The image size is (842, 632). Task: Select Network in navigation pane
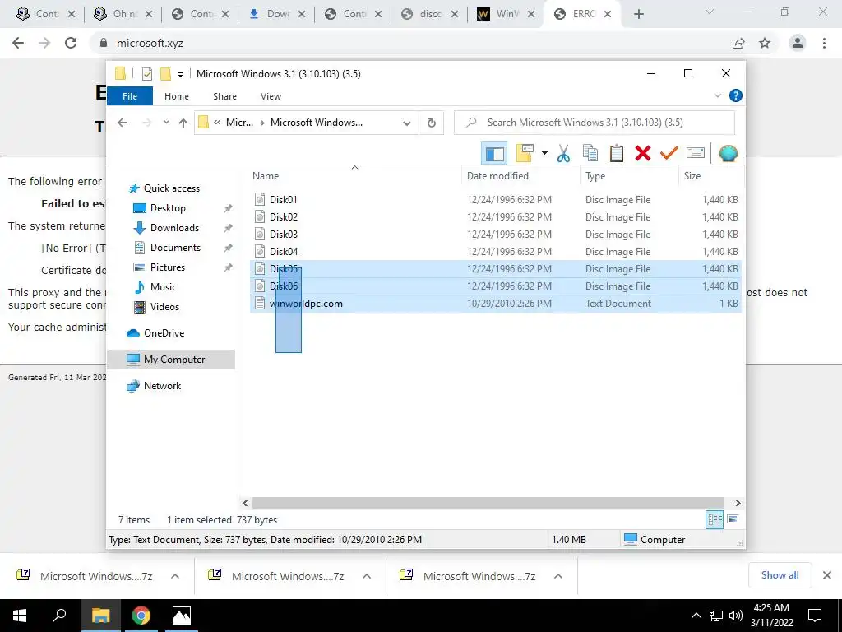tap(162, 386)
